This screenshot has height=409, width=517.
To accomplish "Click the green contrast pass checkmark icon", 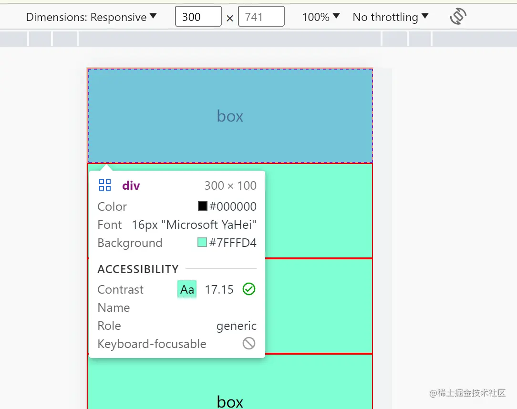I will click(249, 289).
